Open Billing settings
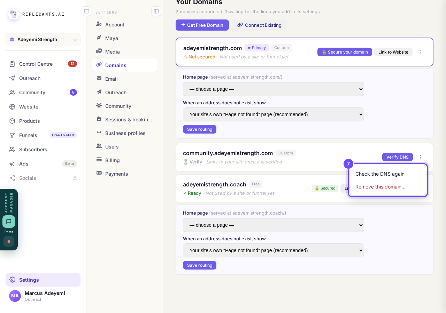This screenshot has width=446, height=313. coord(124,160)
